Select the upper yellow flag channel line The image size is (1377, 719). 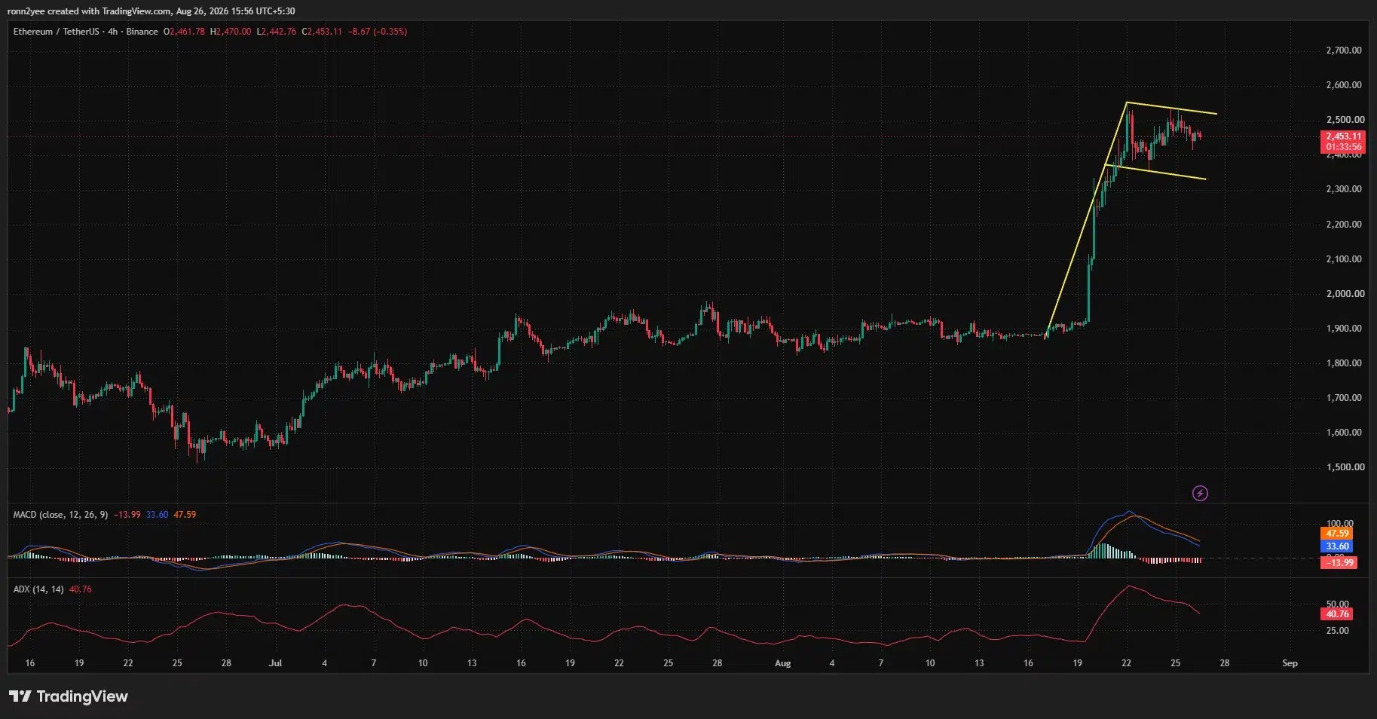1172,108
